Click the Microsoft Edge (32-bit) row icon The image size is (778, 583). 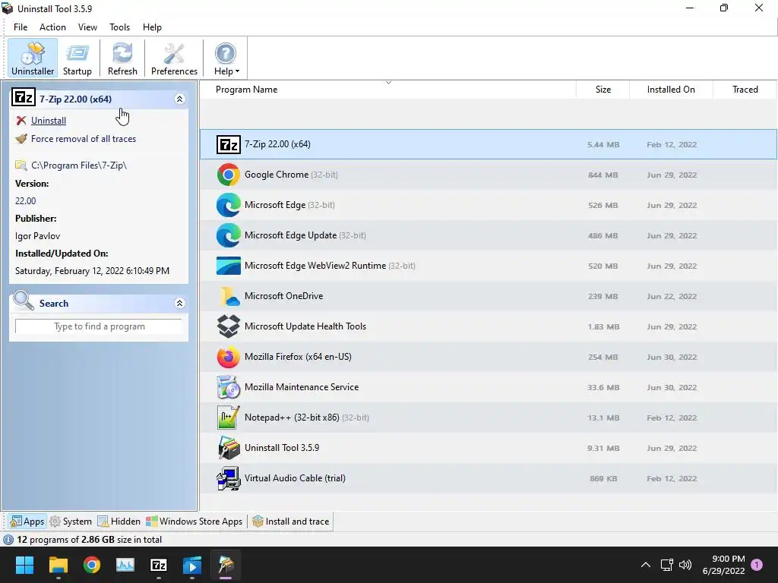(229, 205)
